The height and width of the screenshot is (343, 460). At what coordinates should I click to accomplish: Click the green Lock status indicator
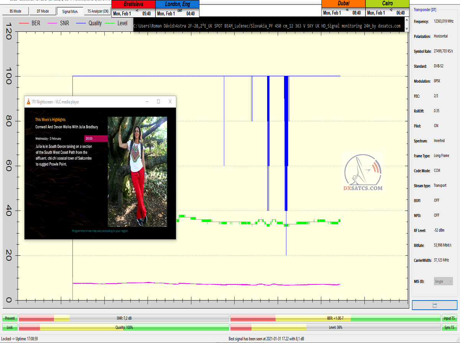[10, 327]
